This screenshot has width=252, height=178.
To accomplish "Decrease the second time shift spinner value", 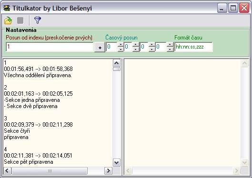I will pyautogui.click(x=136, y=49).
